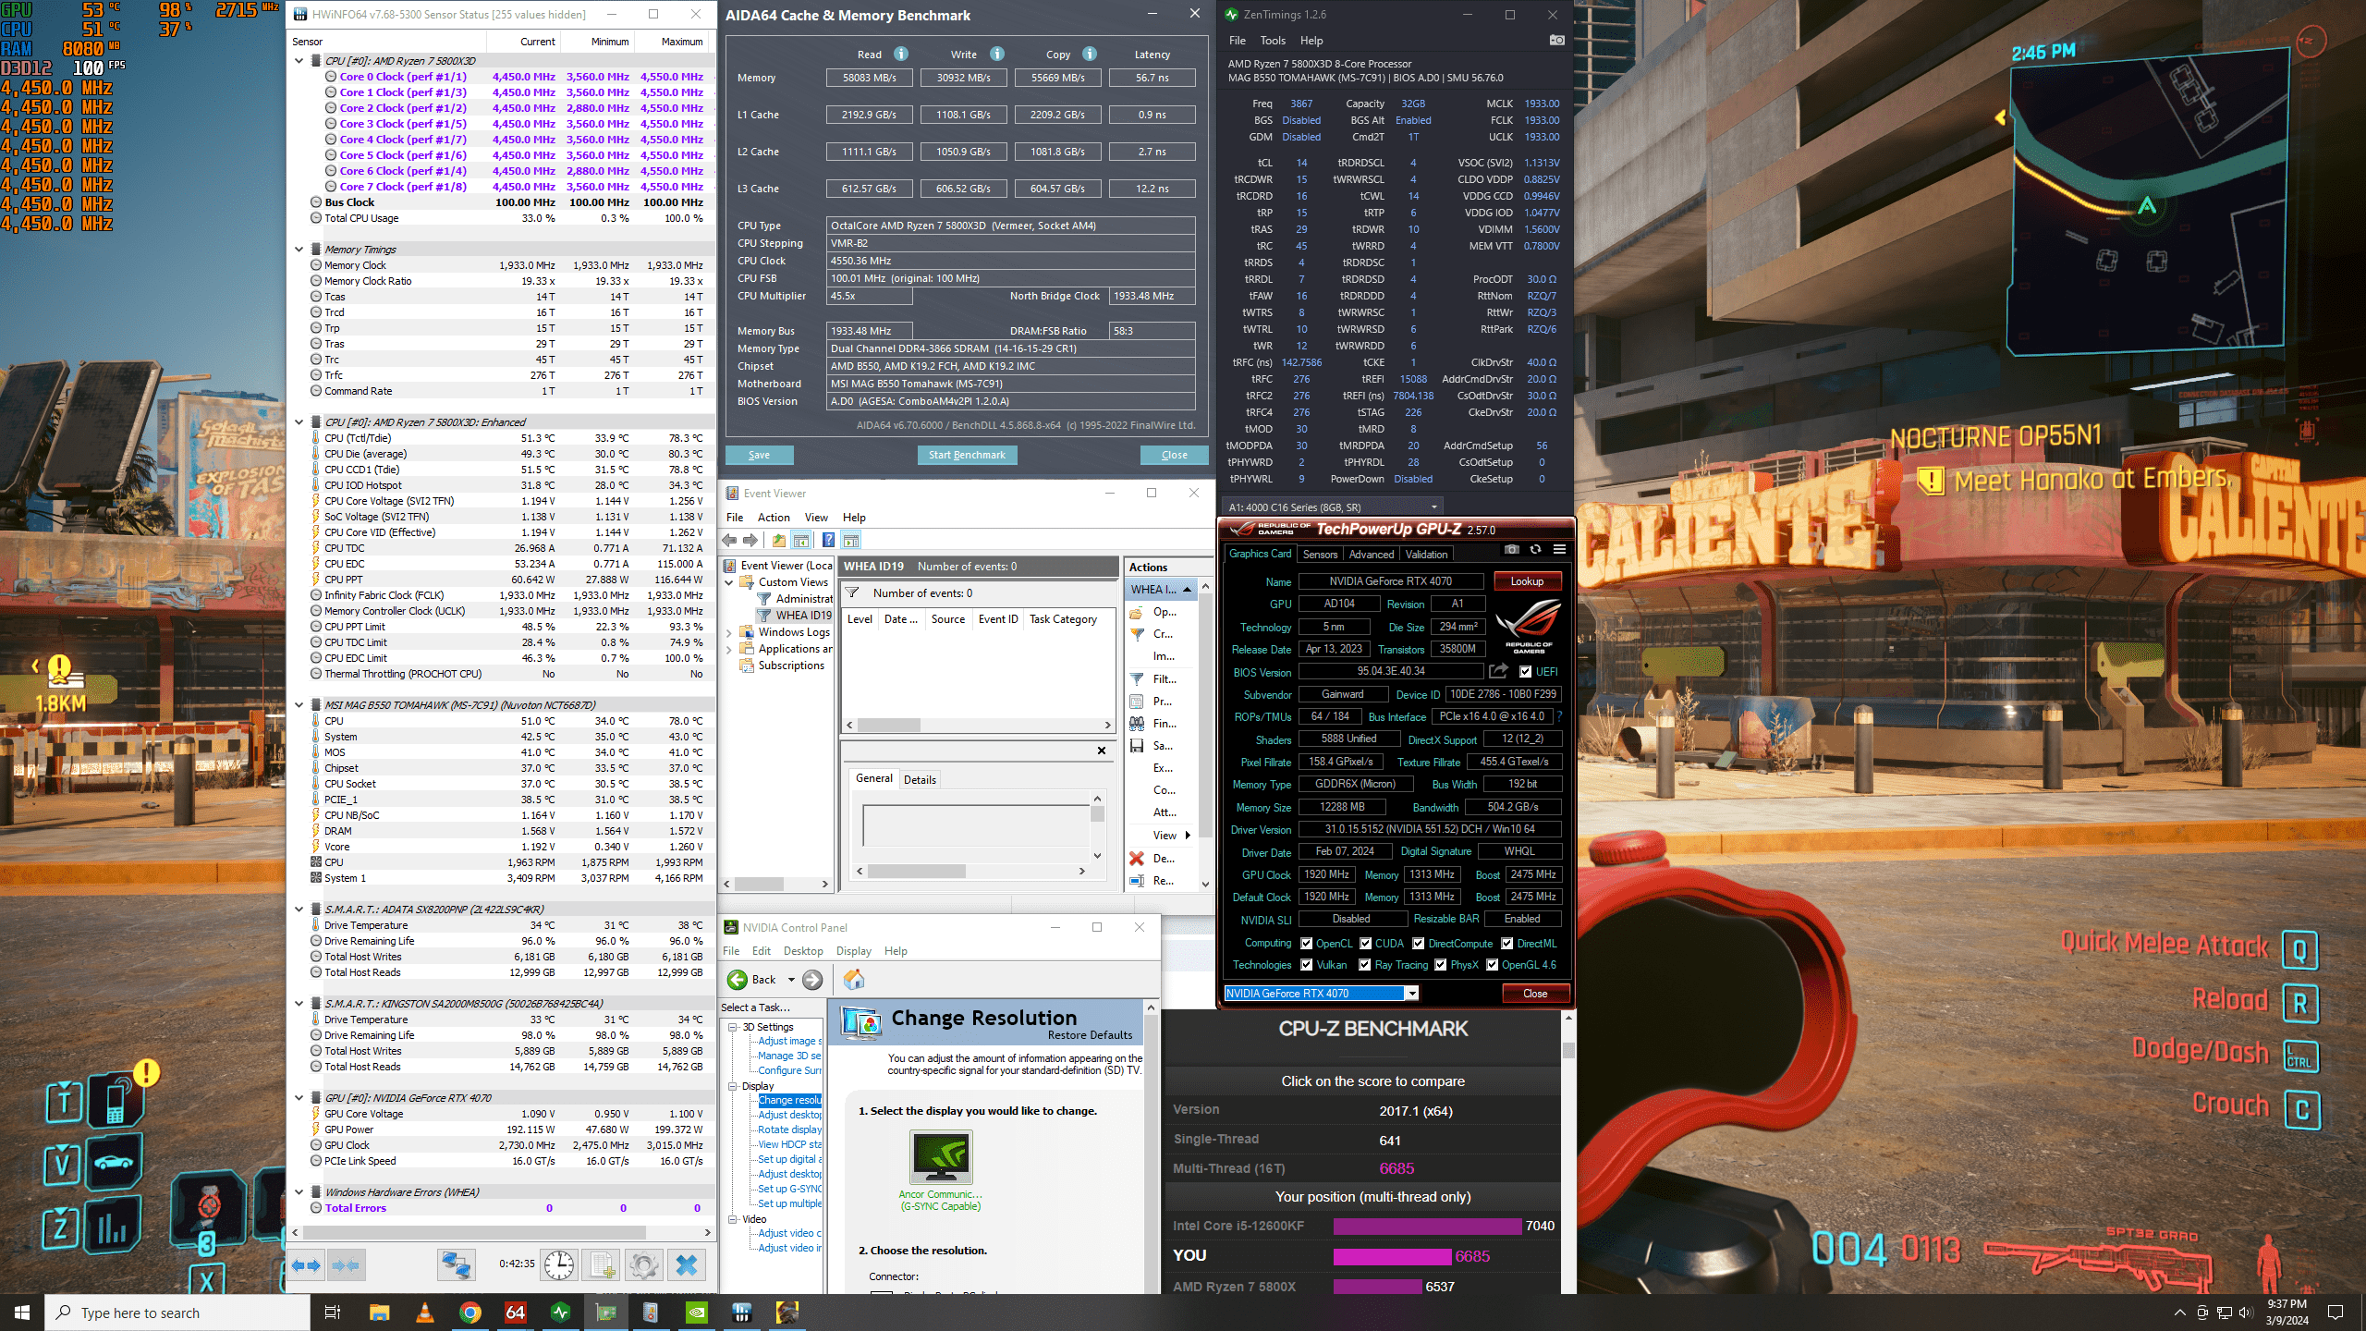Click info icon next to AIDA64 Write
This screenshot has height=1331, width=2366.
(997, 54)
